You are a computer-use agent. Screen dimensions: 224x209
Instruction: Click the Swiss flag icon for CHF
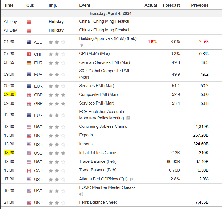(x=29, y=54)
